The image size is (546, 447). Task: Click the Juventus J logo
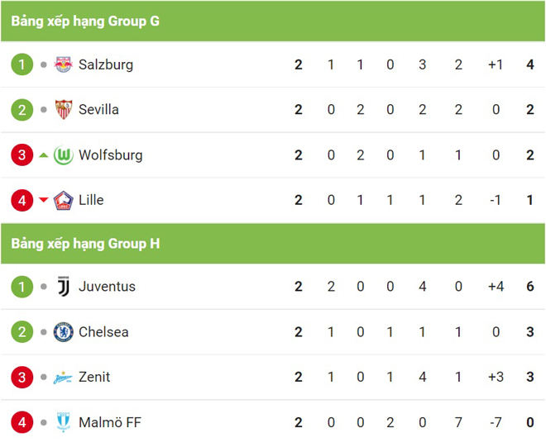[64, 287]
